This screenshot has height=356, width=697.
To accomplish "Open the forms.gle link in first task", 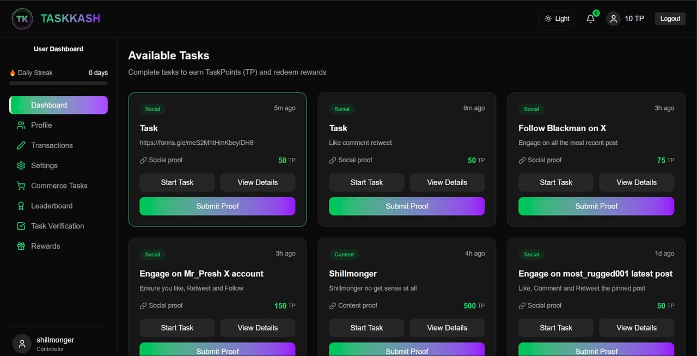I will [x=197, y=143].
